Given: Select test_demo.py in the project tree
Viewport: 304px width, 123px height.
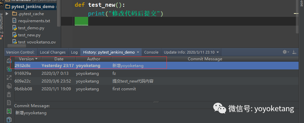Looking at the screenshot, I should pyautogui.click(x=31, y=28).
